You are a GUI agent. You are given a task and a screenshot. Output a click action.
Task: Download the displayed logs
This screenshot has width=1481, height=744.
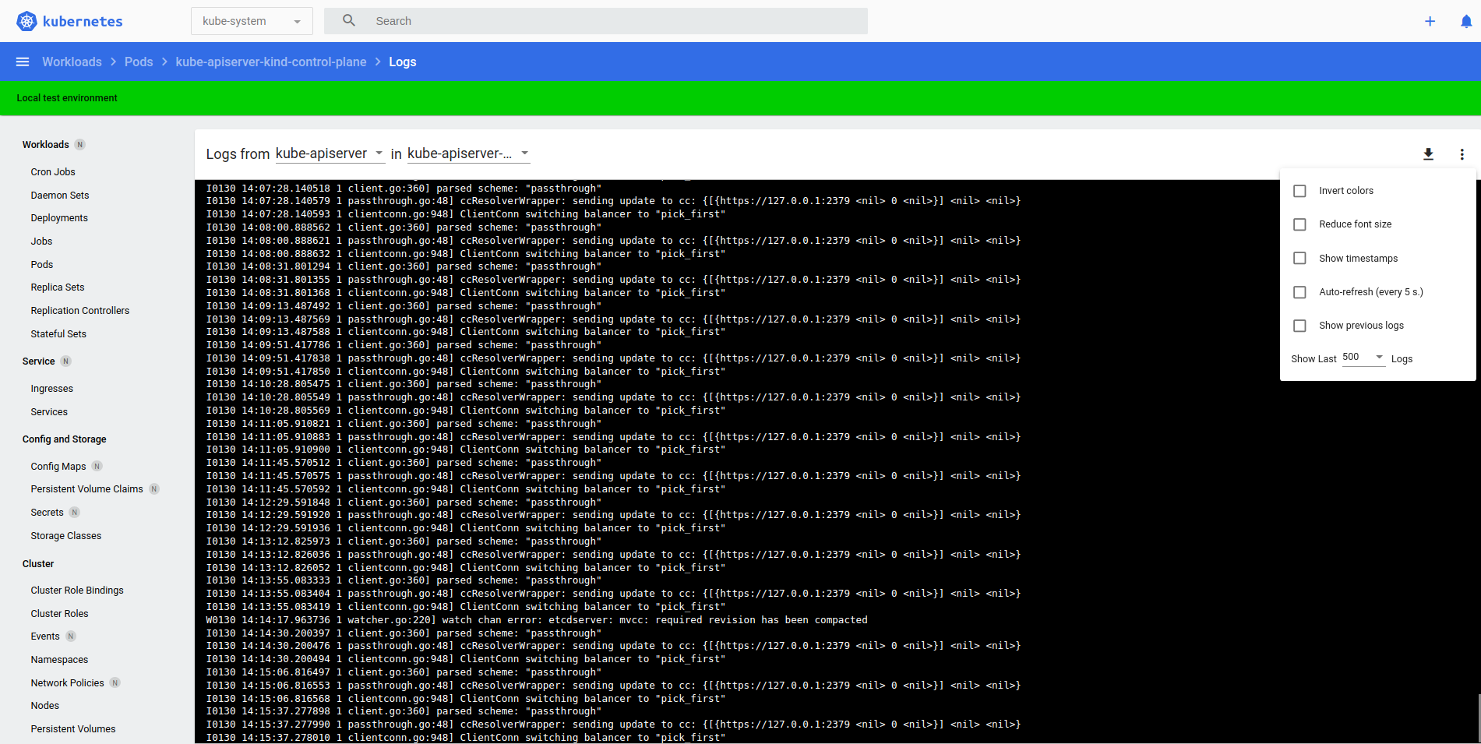coord(1428,153)
